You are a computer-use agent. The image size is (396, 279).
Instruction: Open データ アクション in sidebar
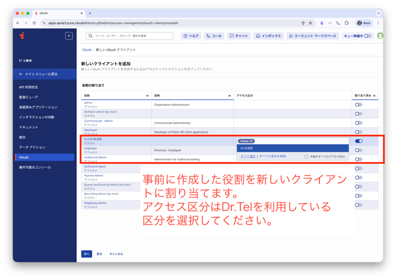(32, 147)
